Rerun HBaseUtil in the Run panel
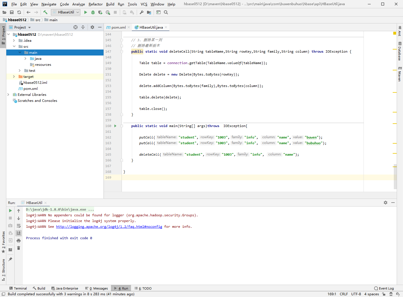 pyautogui.click(x=10, y=211)
